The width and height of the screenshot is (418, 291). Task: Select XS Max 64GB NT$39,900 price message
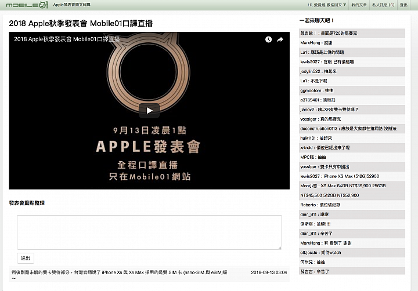[352, 191]
